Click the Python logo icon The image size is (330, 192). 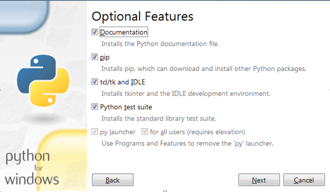(43, 81)
